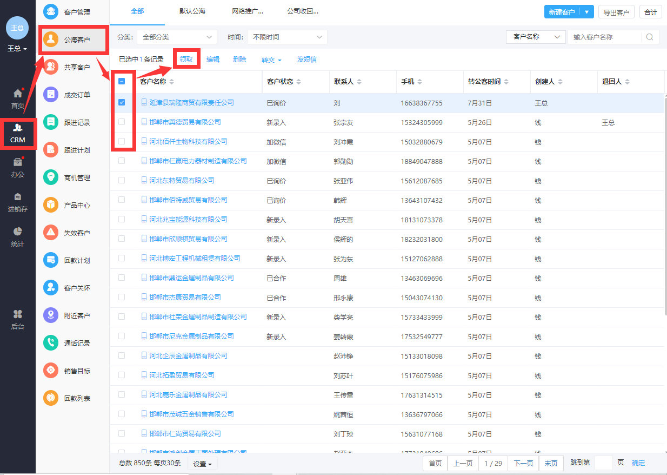Click the 领取 claim button
This screenshot has height=475, width=667.
[186, 60]
